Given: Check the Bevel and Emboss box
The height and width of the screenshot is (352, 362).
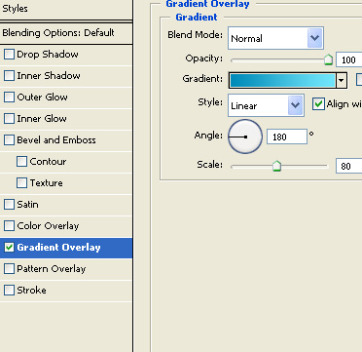Looking at the screenshot, I should coord(9,140).
